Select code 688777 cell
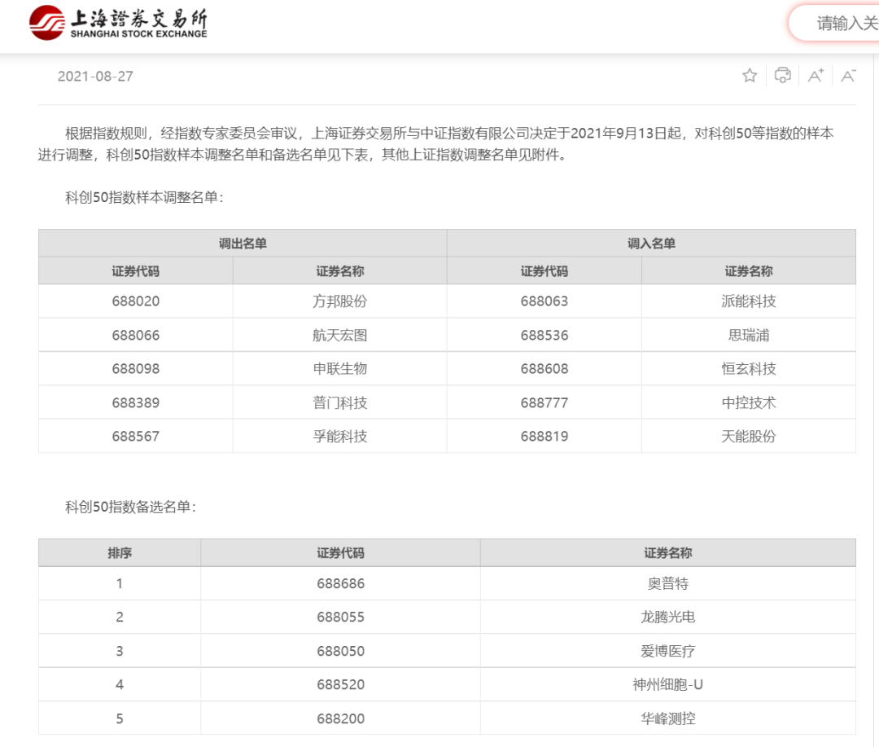This screenshot has width=879, height=747. tap(544, 402)
